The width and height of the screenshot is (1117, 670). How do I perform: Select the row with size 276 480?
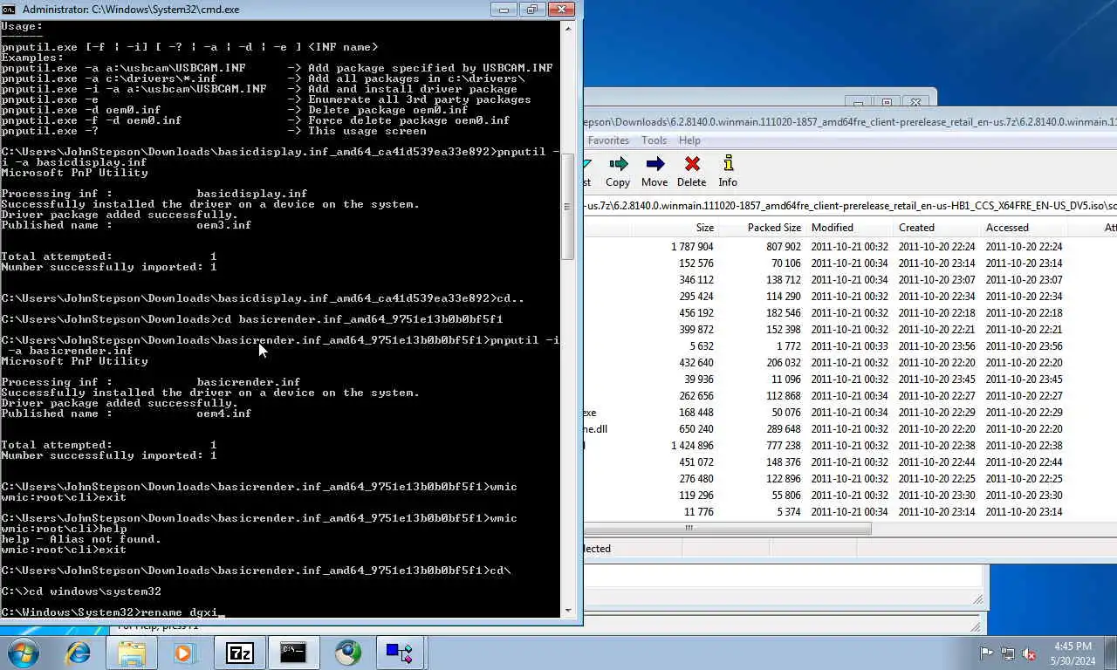click(x=850, y=479)
